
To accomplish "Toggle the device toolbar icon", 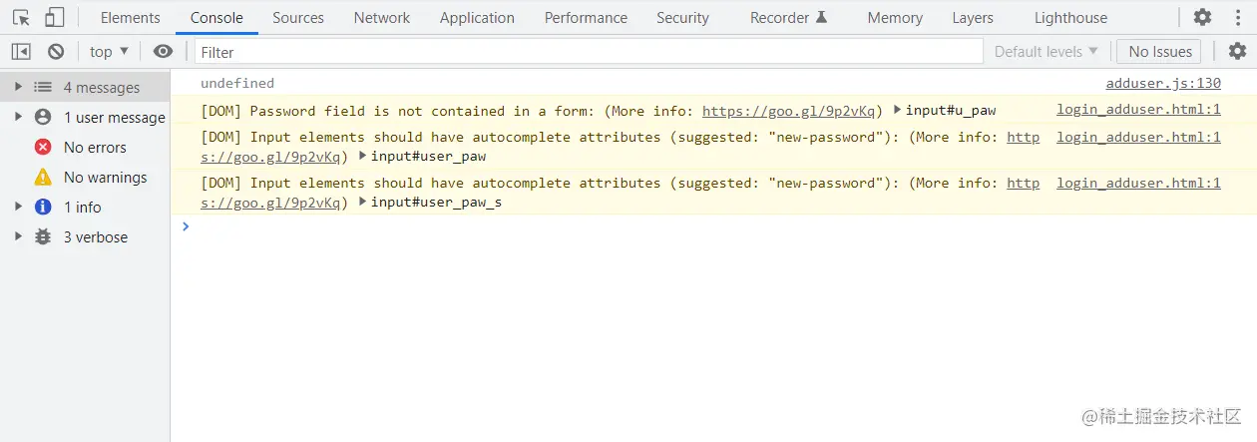I will click(x=54, y=18).
